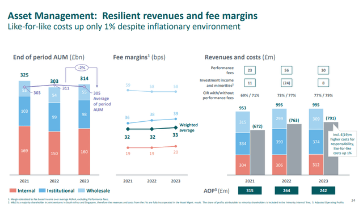This screenshot has width=363, height=204.
Task: Click the AOP box showing 264
Action: (x=286, y=190)
